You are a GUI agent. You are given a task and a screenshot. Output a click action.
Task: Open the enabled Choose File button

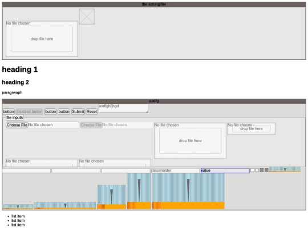coord(17,125)
